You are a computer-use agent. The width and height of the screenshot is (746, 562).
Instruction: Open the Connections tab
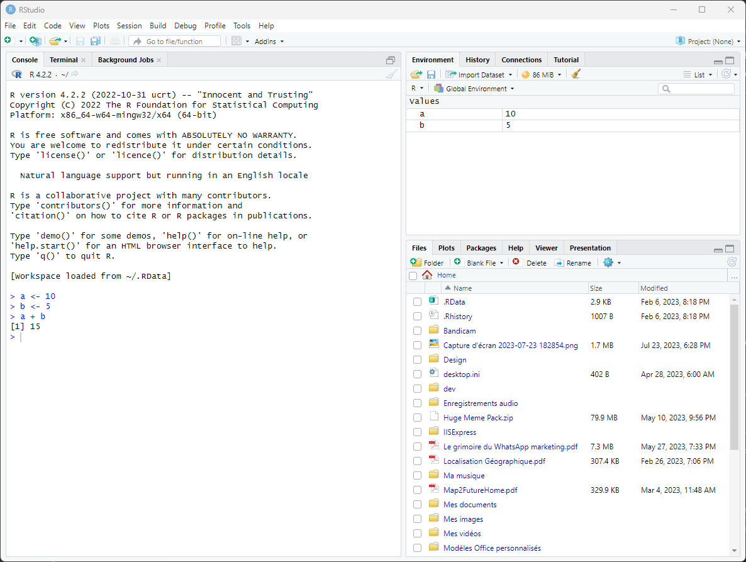pos(521,60)
